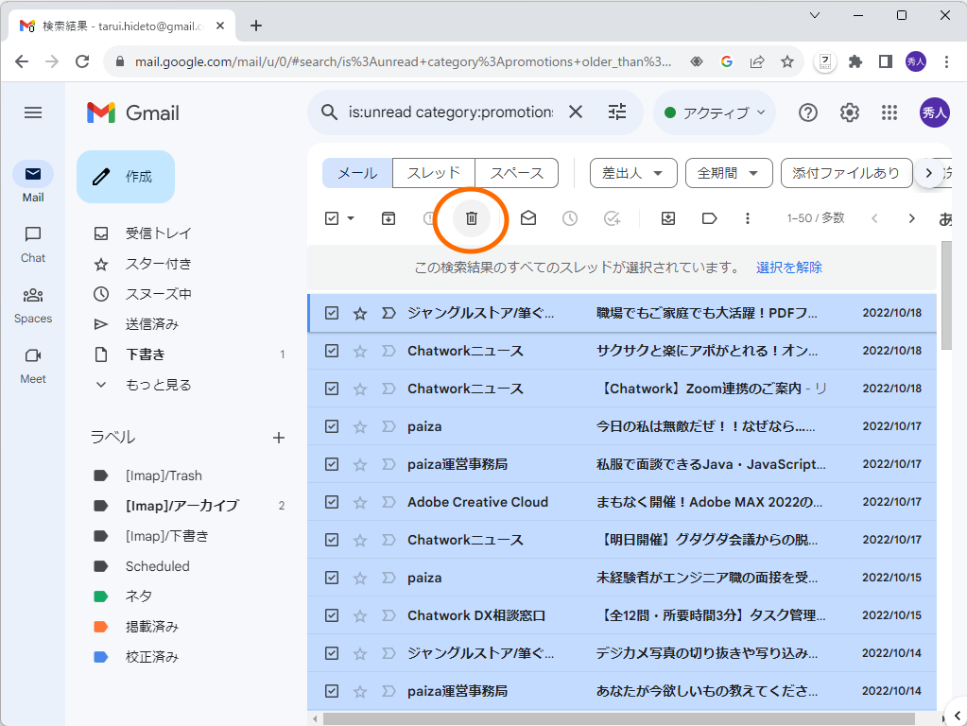Open the 差出人 sender filter dropdown
This screenshot has width=967, height=726.
click(x=632, y=173)
